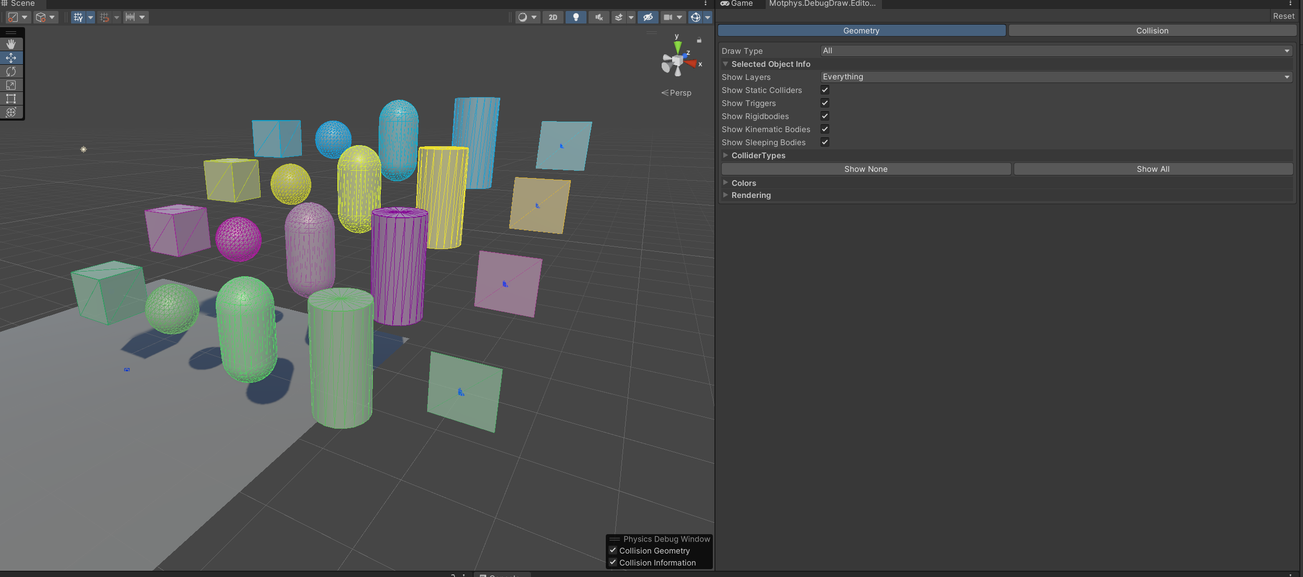The width and height of the screenshot is (1303, 577).
Task: Expand the Colors section
Action: pyautogui.click(x=725, y=182)
